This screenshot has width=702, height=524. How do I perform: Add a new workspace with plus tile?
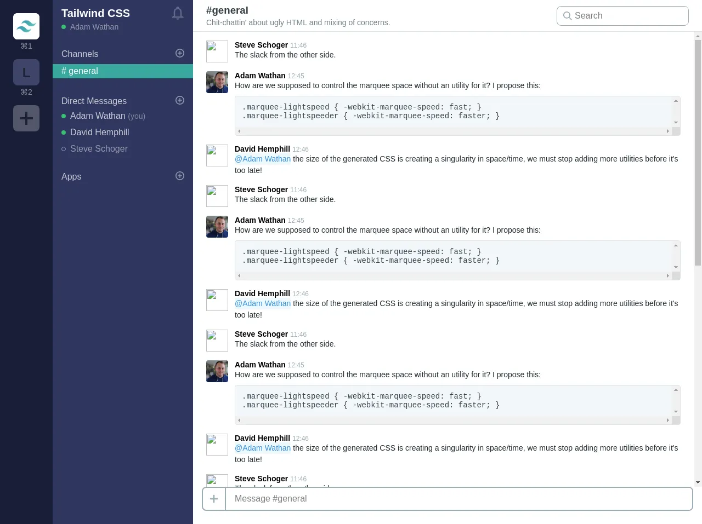tap(26, 118)
